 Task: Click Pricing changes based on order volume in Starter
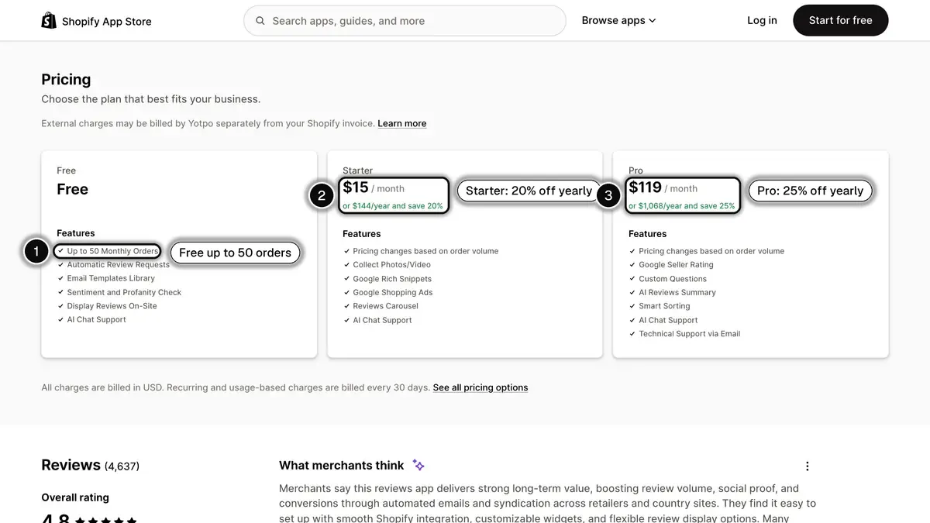click(425, 251)
